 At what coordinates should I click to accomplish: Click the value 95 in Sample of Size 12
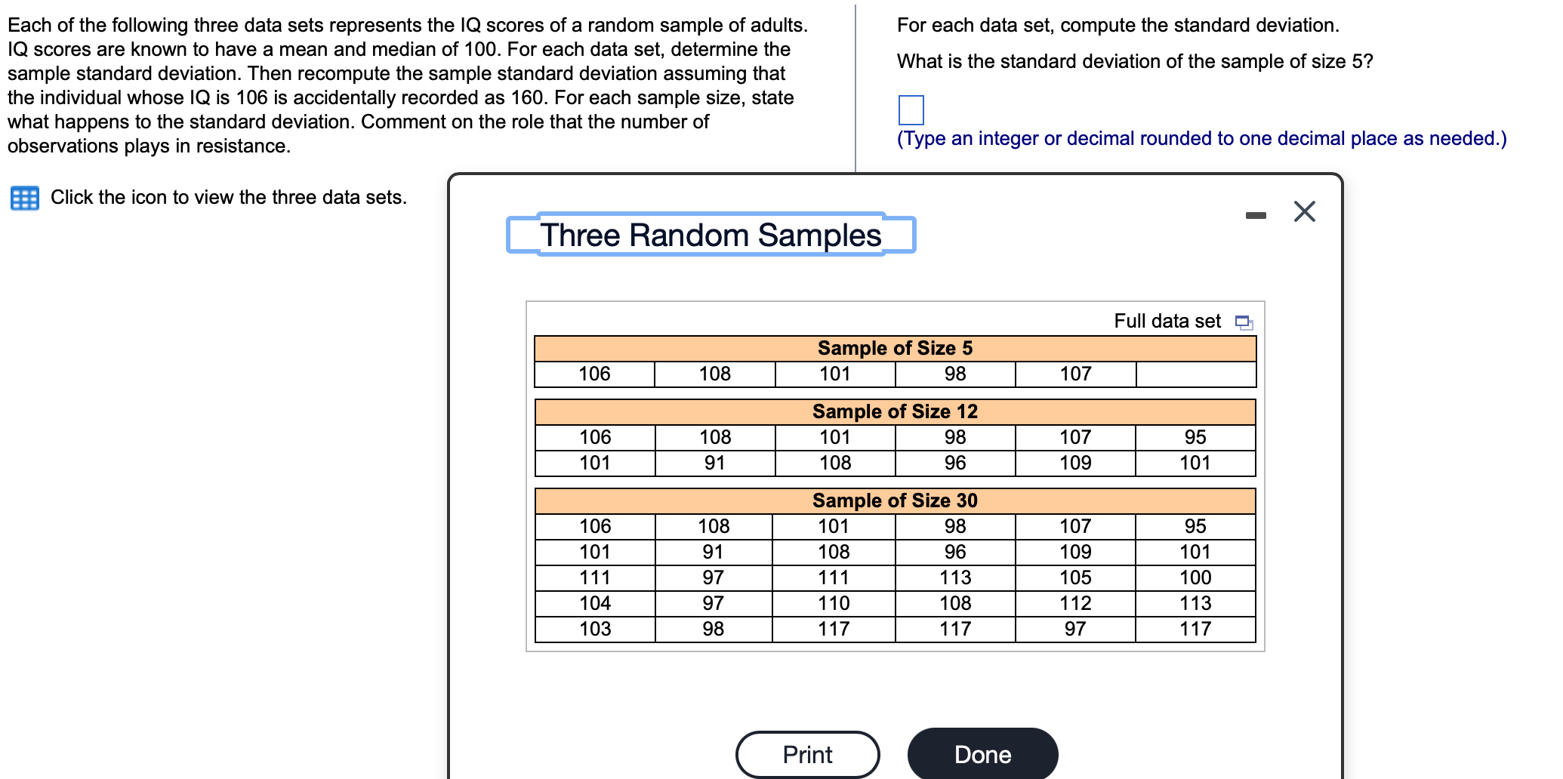coord(1195,437)
